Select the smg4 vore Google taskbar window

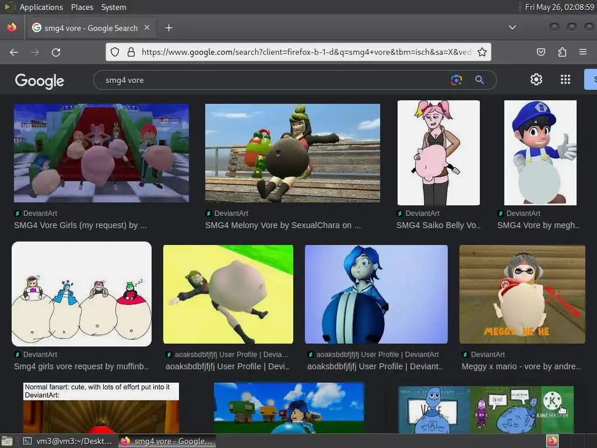point(167,441)
